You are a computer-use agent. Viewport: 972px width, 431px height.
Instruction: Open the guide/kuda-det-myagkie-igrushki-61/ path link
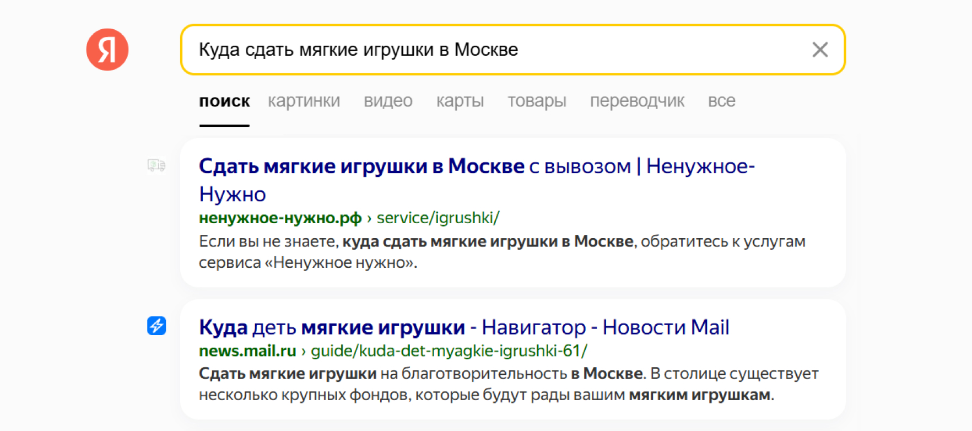click(449, 351)
